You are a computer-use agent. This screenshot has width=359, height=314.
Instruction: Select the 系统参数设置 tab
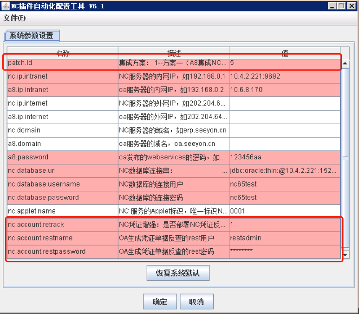(32, 36)
